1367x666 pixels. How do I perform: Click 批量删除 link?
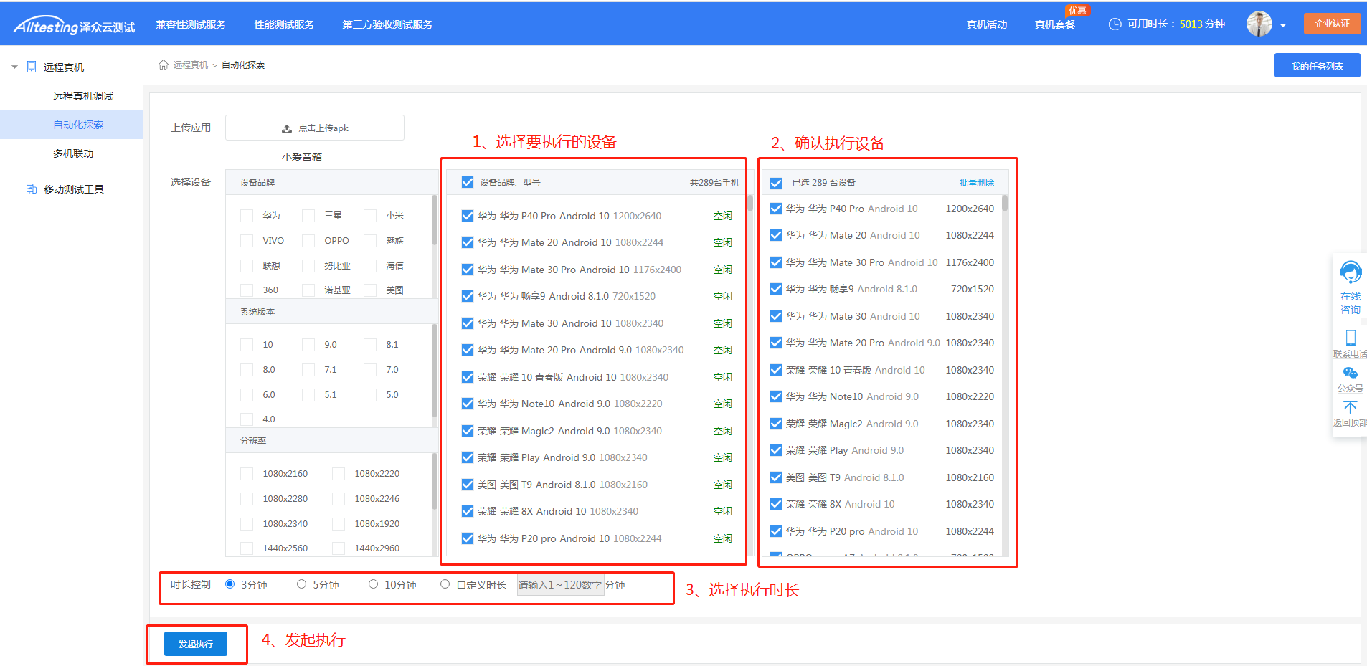coord(977,183)
